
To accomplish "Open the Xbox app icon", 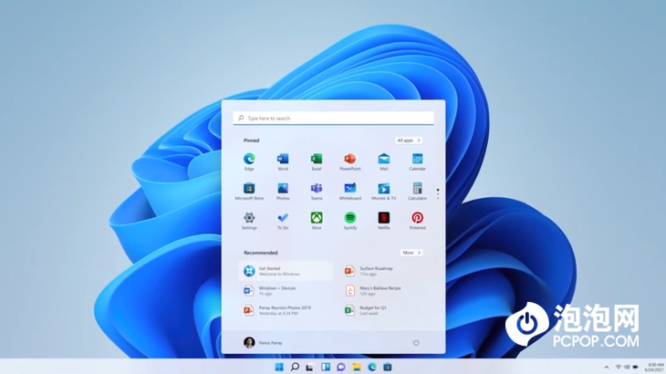I will coord(317,218).
